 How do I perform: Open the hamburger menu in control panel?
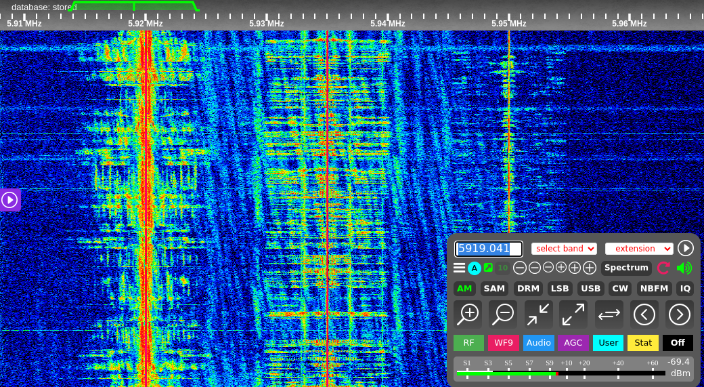click(459, 268)
